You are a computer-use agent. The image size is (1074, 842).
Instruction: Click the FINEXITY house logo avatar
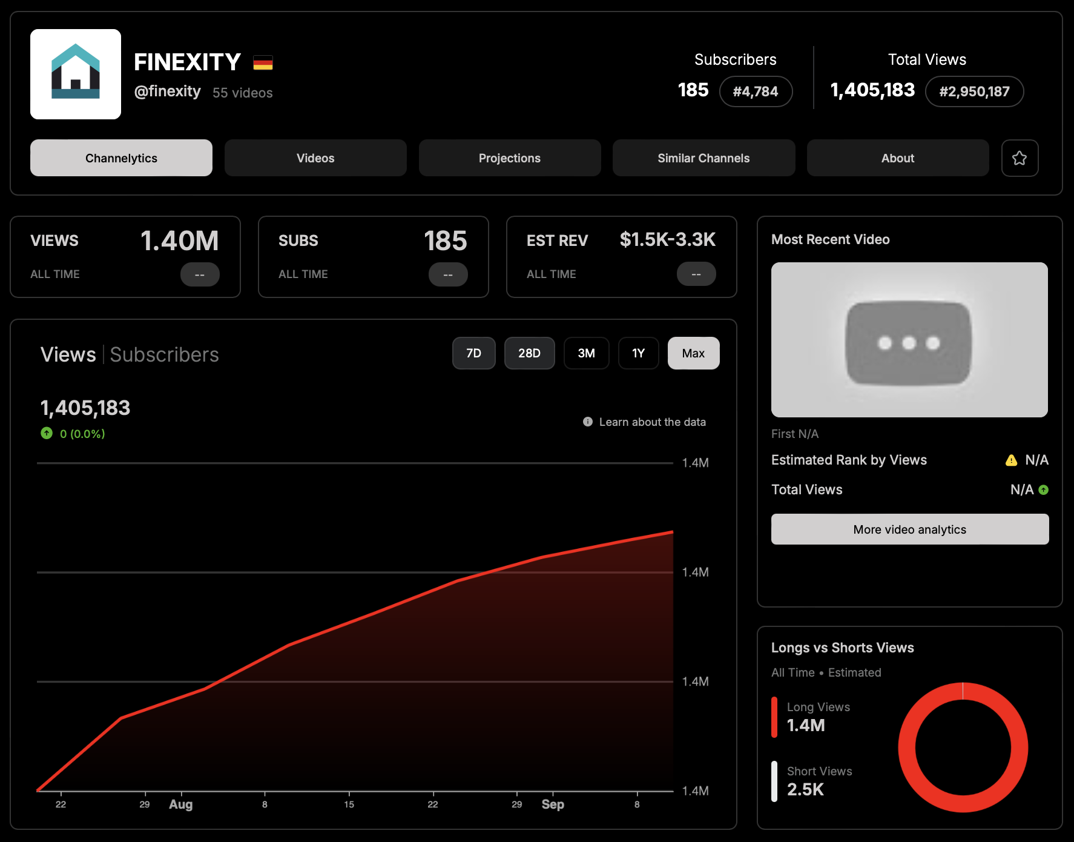76,74
